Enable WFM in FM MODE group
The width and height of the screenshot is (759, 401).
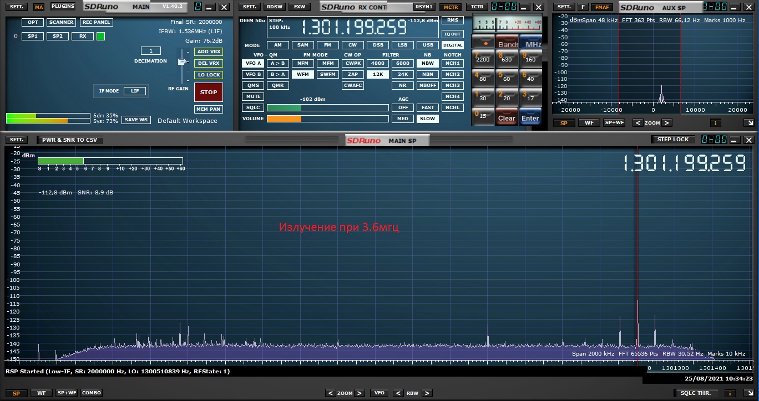(x=303, y=74)
